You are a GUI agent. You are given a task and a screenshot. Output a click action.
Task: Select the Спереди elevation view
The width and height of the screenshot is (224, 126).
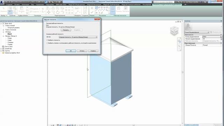10,42
